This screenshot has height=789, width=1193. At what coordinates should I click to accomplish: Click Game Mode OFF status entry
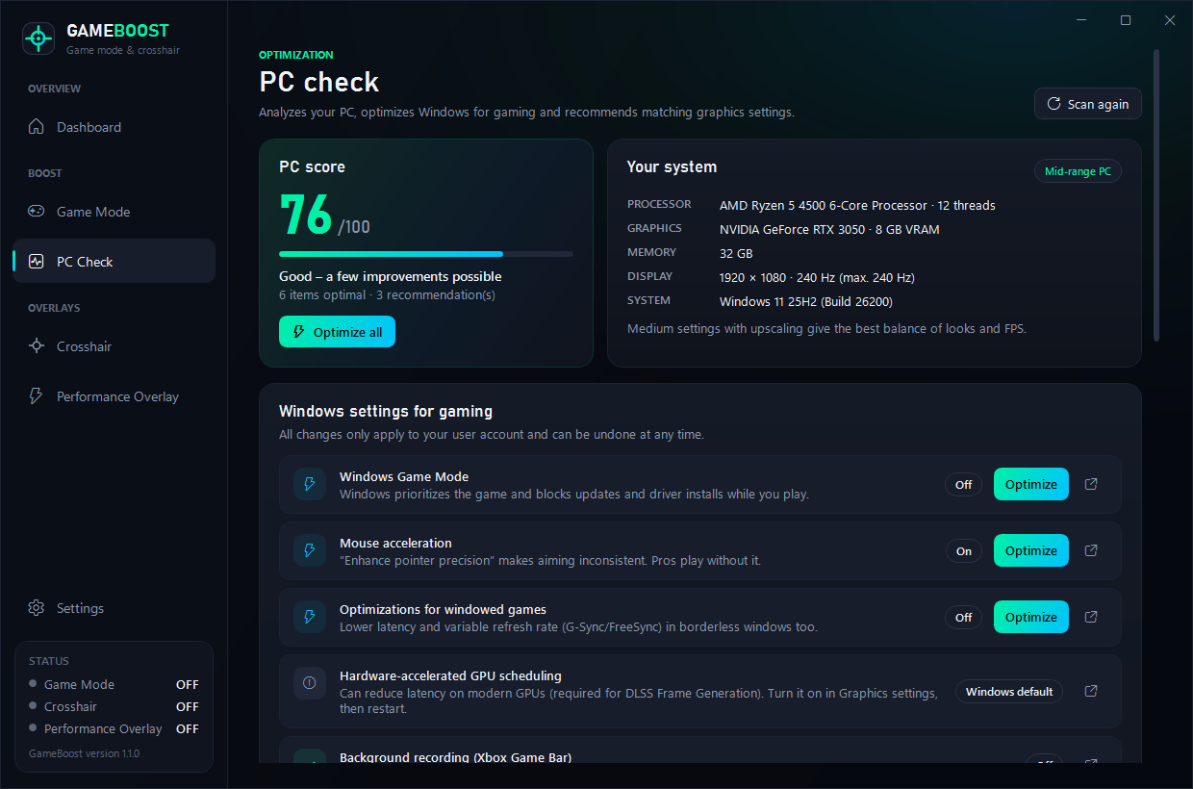(x=114, y=685)
